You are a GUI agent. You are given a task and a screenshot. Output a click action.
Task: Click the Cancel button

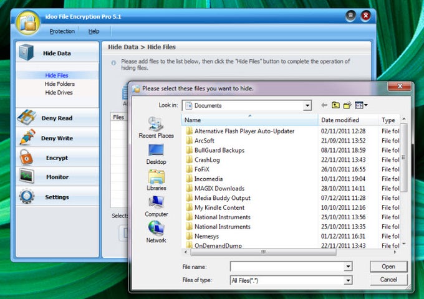(388, 280)
